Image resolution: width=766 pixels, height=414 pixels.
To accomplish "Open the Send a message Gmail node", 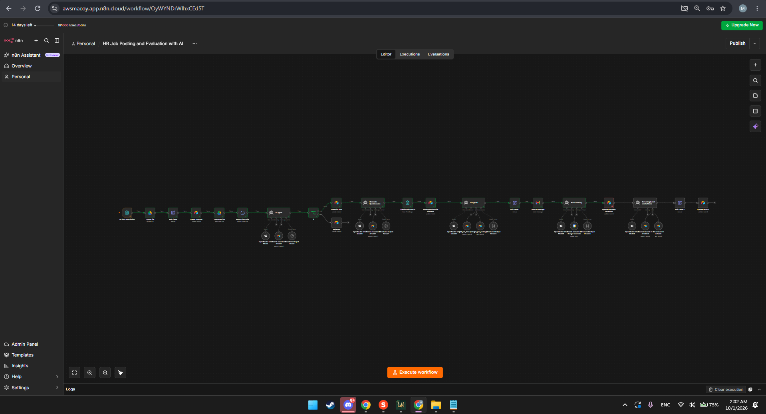I will coord(538,202).
